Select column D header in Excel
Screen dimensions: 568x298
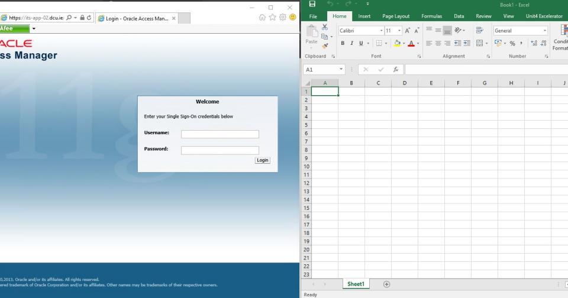click(405, 83)
